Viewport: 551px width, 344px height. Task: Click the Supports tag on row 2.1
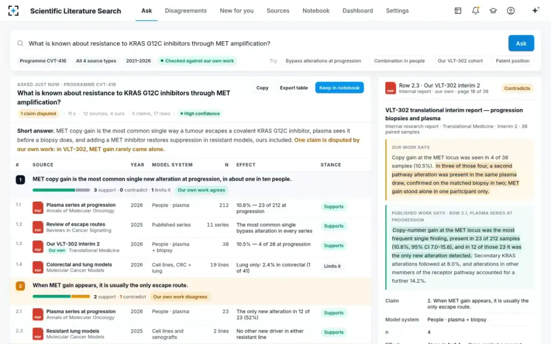point(333,313)
